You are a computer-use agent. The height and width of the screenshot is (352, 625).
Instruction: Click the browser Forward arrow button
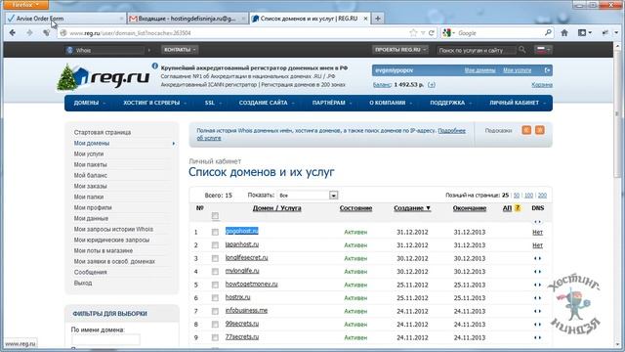tap(29, 32)
